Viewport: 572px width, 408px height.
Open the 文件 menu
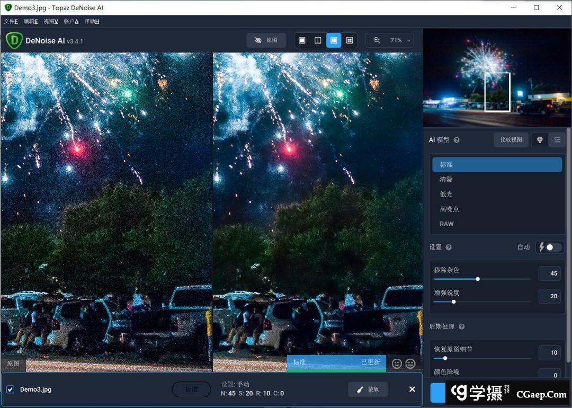point(11,21)
